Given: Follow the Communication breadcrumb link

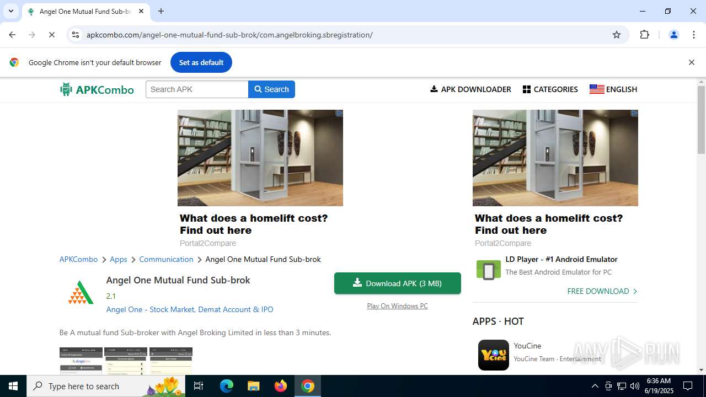Looking at the screenshot, I should click(x=166, y=259).
